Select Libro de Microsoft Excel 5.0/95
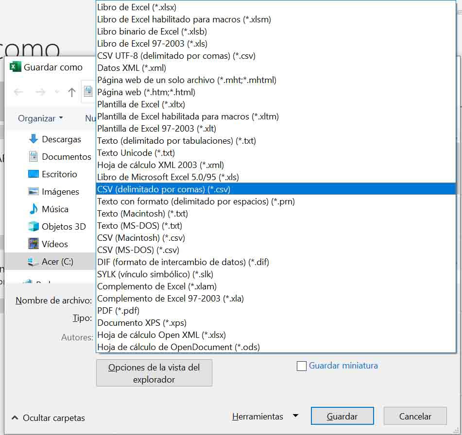This screenshot has width=462, height=435. click(x=276, y=177)
